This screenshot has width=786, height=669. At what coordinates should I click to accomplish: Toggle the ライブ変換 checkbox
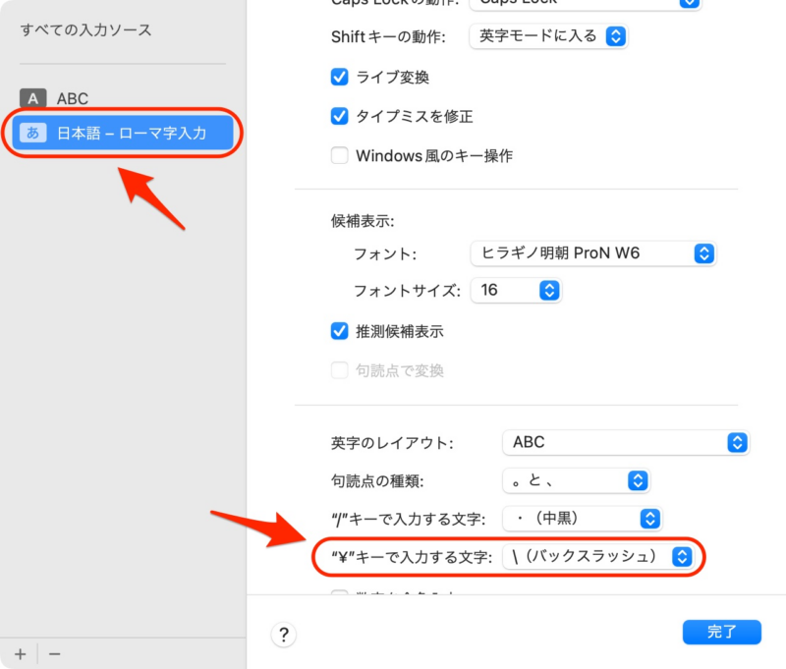pyautogui.click(x=339, y=78)
